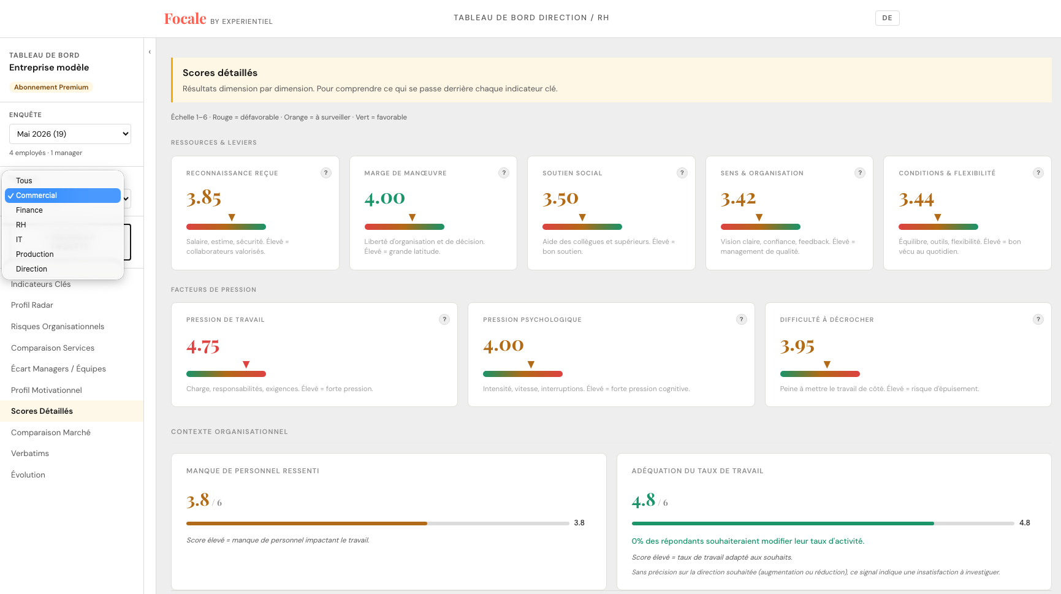The image size is (1061, 594).
Task: Choose Production in department list
Action: point(63,254)
